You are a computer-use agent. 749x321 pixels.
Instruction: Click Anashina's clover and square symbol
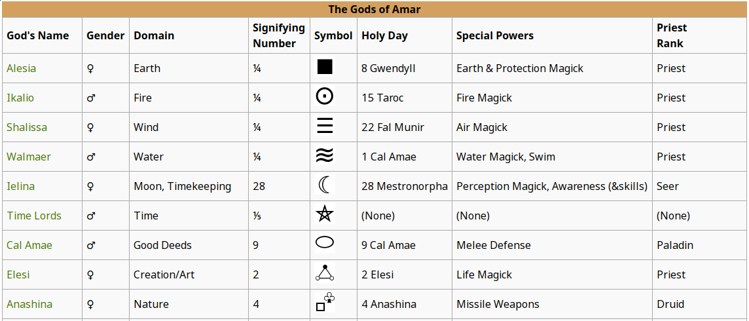point(325,303)
